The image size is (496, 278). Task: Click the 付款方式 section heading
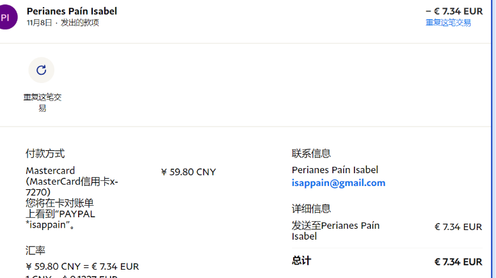(45, 153)
